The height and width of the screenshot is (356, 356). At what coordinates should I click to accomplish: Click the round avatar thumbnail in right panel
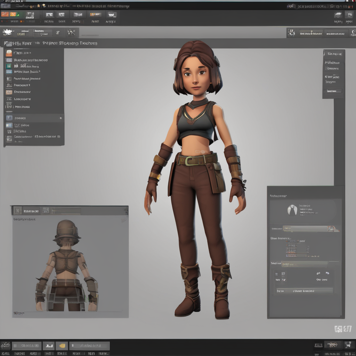click(x=292, y=210)
